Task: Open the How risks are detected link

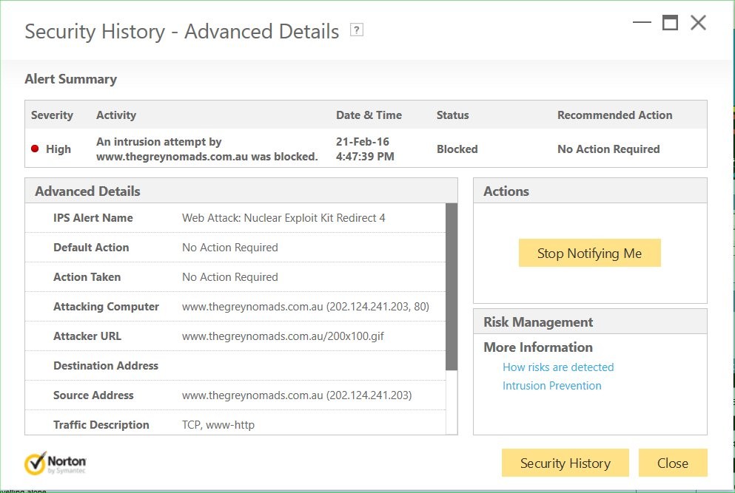Action: 558,367
